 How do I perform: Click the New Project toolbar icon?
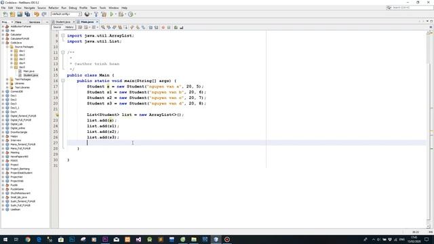tap(12, 14)
